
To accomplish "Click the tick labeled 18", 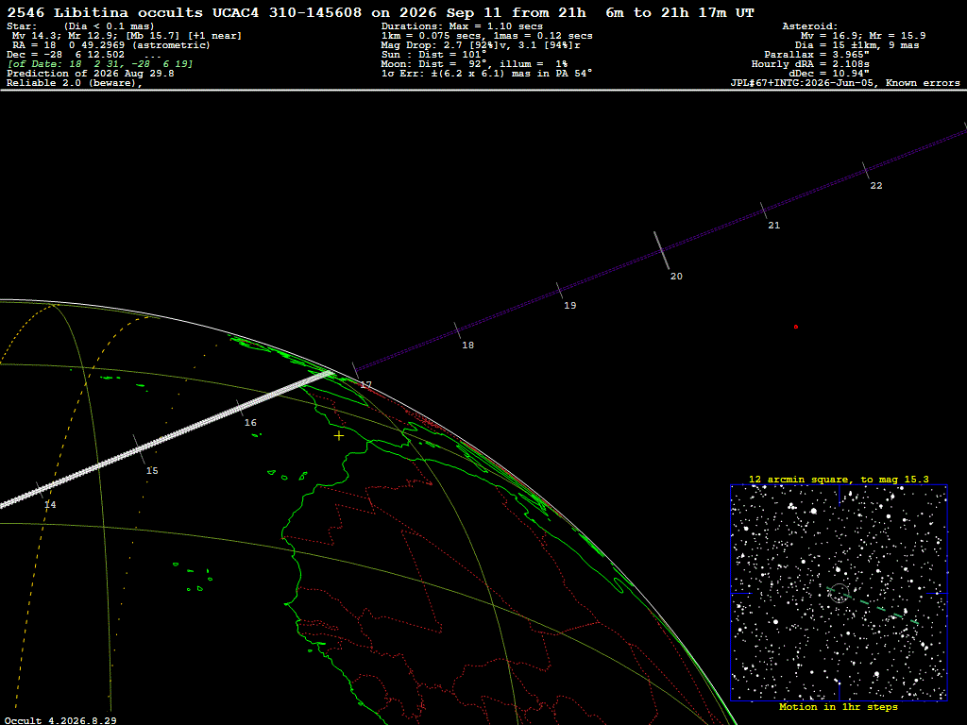I will tap(468, 346).
